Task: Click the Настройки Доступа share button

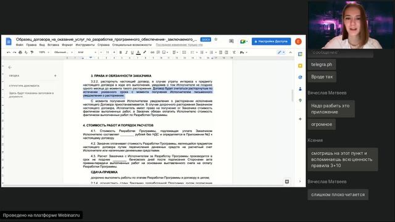Action: [271, 41]
